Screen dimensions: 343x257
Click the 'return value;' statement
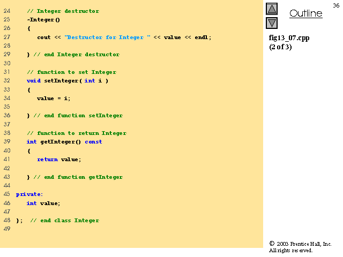(x=59, y=160)
